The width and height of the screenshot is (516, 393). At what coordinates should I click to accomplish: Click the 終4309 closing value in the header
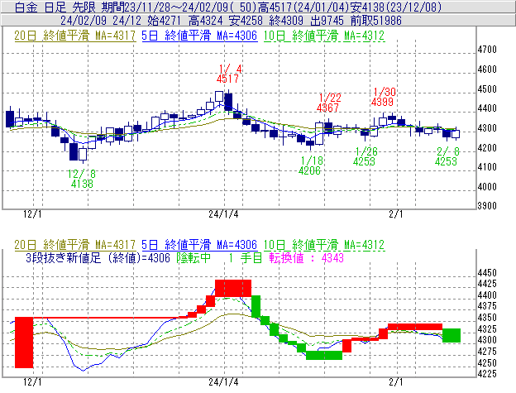coord(286,21)
